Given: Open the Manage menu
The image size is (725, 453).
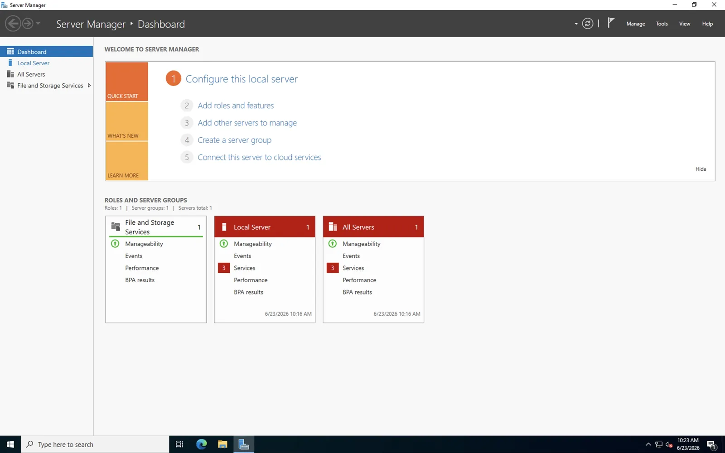Looking at the screenshot, I should tap(635, 24).
